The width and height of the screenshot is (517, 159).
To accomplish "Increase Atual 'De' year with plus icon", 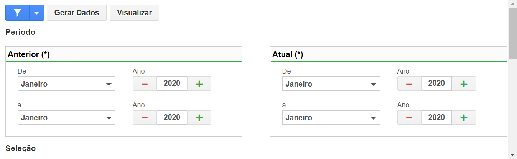I will (x=464, y=84).
